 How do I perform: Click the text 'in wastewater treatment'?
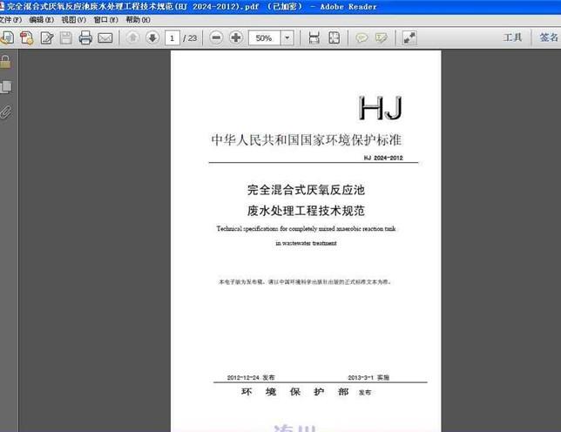click(306, 243)
